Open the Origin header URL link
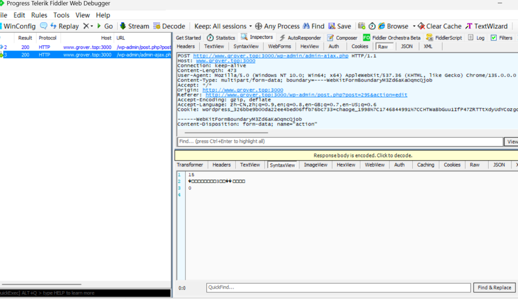The height and width of the screenshot is (299, 518). click(x=243, y=90)
